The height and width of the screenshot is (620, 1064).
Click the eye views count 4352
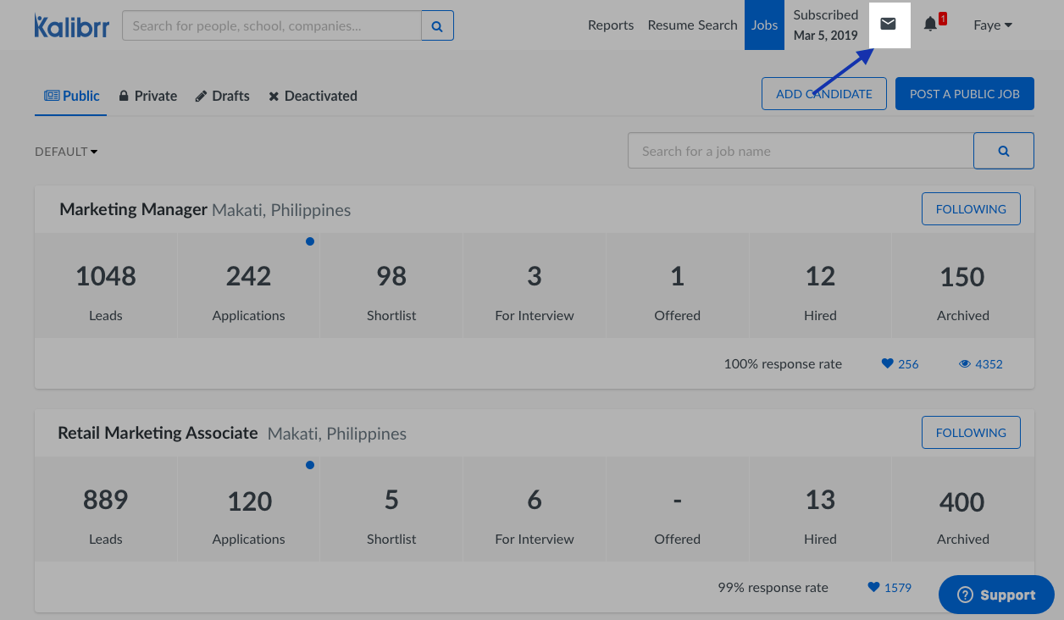pyautogui.click(x=980, y=364)
